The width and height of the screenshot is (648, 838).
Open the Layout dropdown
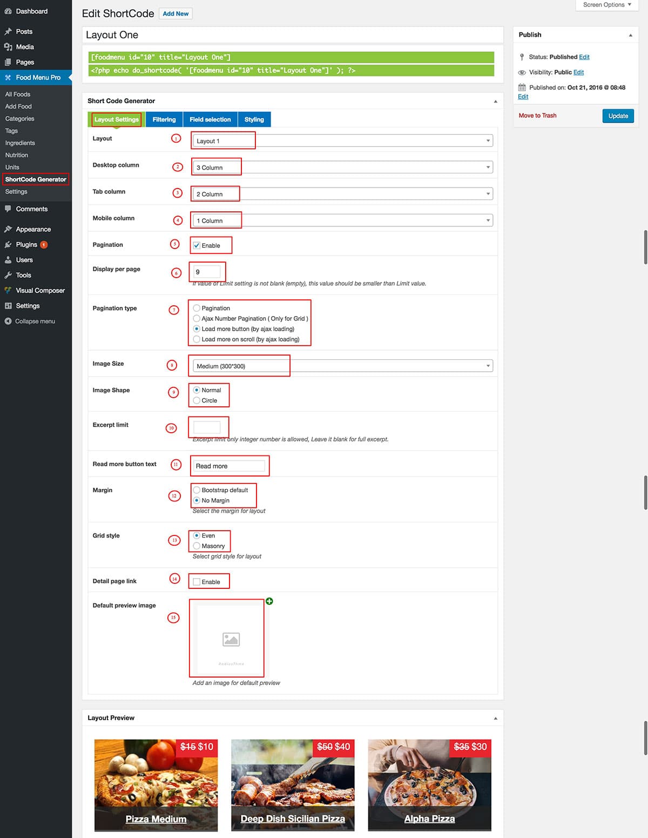tap(343, 141)
